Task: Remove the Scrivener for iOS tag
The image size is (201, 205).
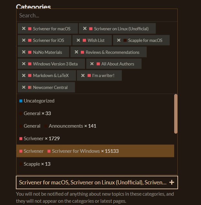Action: (x=24, y=40)
